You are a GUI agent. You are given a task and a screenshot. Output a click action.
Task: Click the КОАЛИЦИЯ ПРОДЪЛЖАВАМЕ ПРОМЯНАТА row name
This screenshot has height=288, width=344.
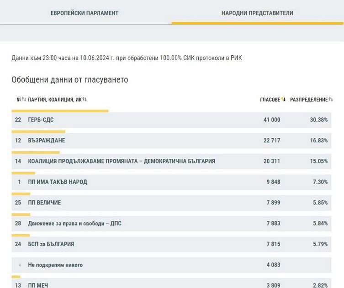(122, 161)
